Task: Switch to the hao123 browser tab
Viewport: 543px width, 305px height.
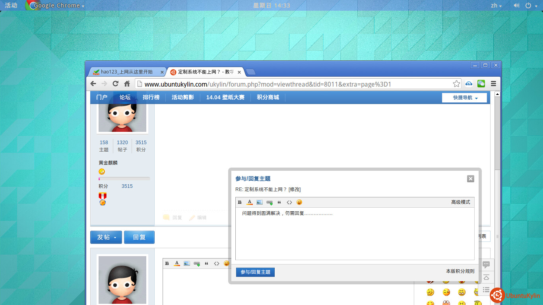Action: click(126, 72)
